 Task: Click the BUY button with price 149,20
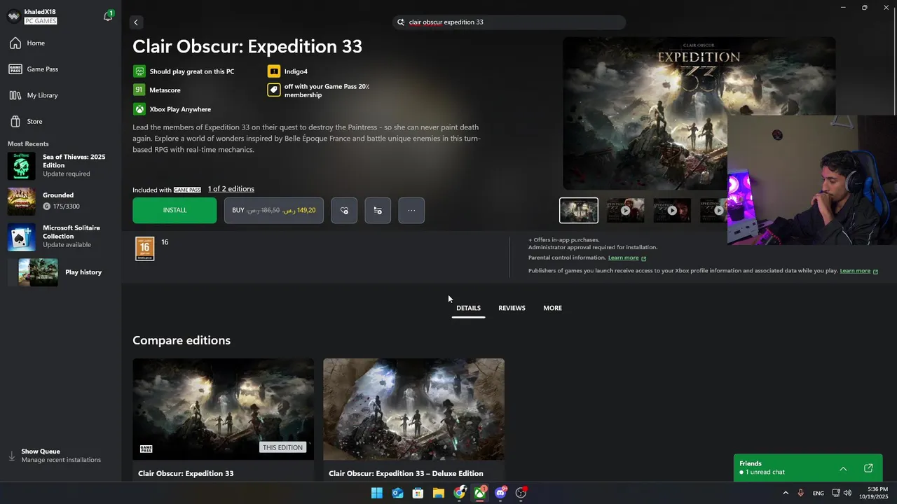[274, 210]
